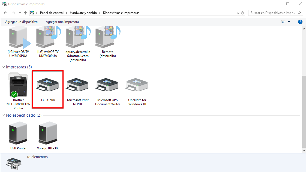Navigate to Hardware y sonido breadcrumb
Screen dimensions: 306x172
[x=83, y=13]
